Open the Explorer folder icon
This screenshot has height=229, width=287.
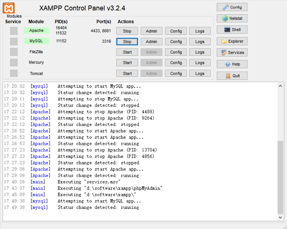(232, 41)
